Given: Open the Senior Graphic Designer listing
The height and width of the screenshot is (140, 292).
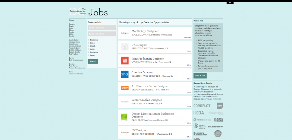Looking at the screenshot, I should point(147,100).
